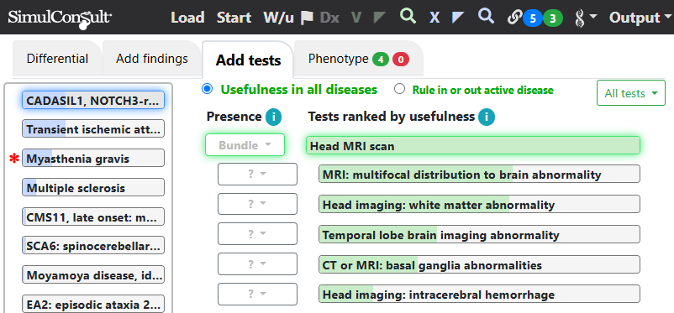Expand the Bundle dropdown for Head MRI scan
The image size is (674, 313).
pyautogui.click(x=245, y=144)
